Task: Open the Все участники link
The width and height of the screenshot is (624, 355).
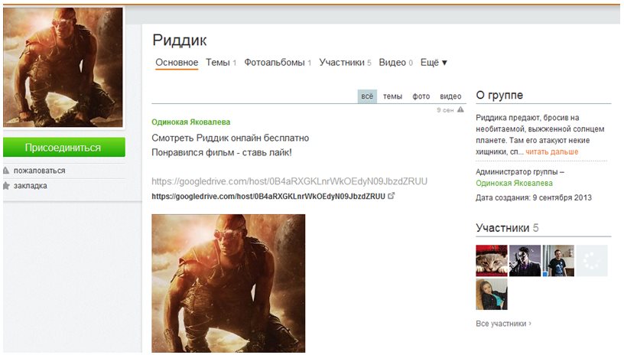Action: click(x=503, y=324)
